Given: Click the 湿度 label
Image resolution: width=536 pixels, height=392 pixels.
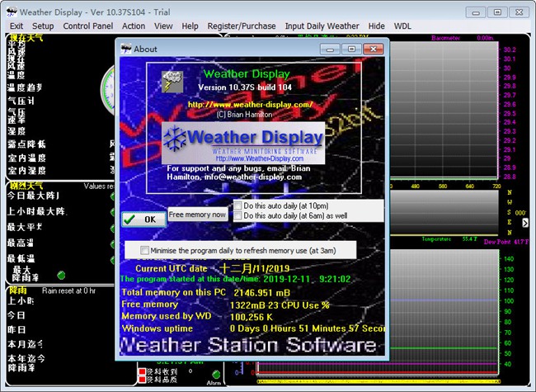Looking at the screenshot, I should point(16,131).
